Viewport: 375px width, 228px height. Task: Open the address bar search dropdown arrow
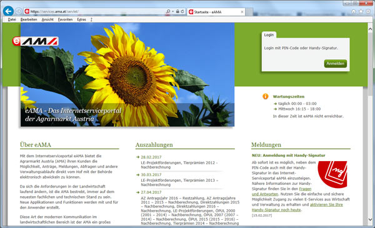172,11
